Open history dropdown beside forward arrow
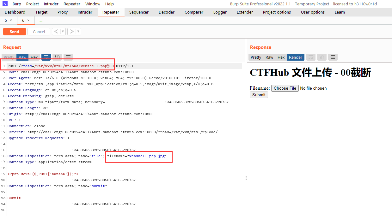 click(78, 32)
